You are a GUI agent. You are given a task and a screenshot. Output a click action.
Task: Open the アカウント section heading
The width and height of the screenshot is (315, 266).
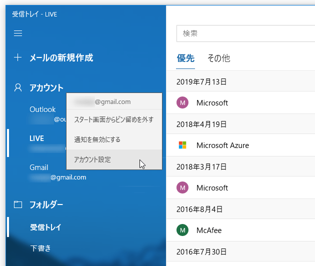click(46, 88)
